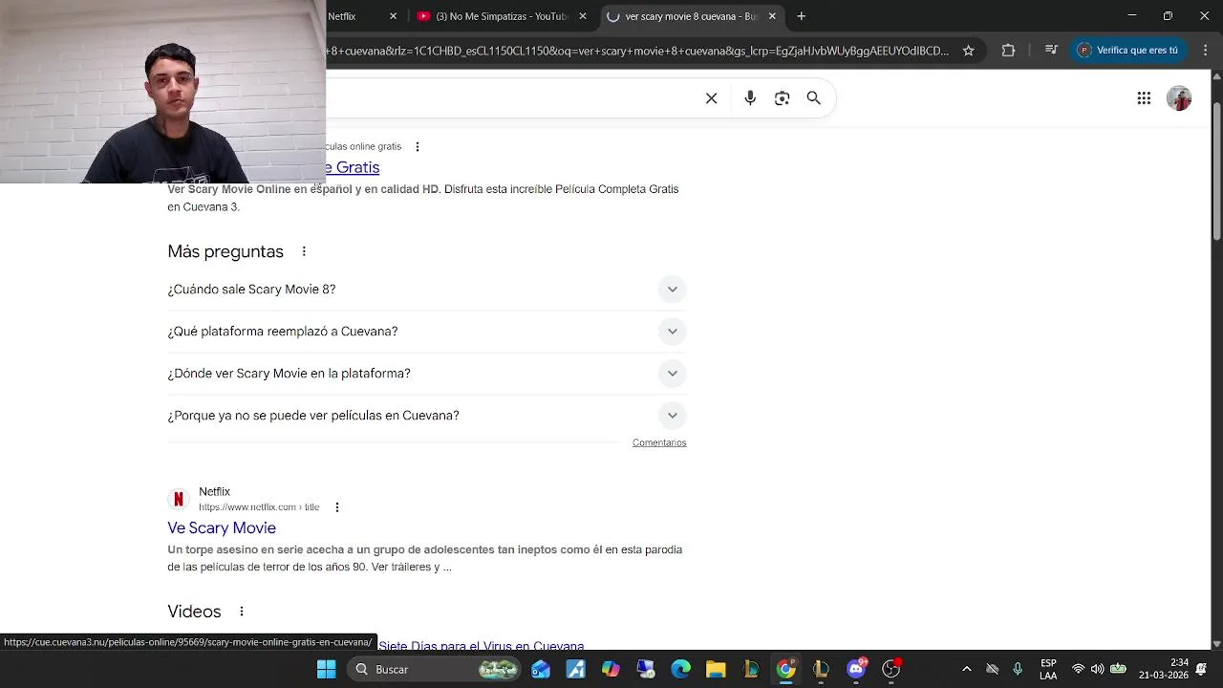The width and height of the screenshot is (1223, 688).
Task: Open the Siete Días para el Virus video link
Action: pyautogui.click(x=482, y=646)
